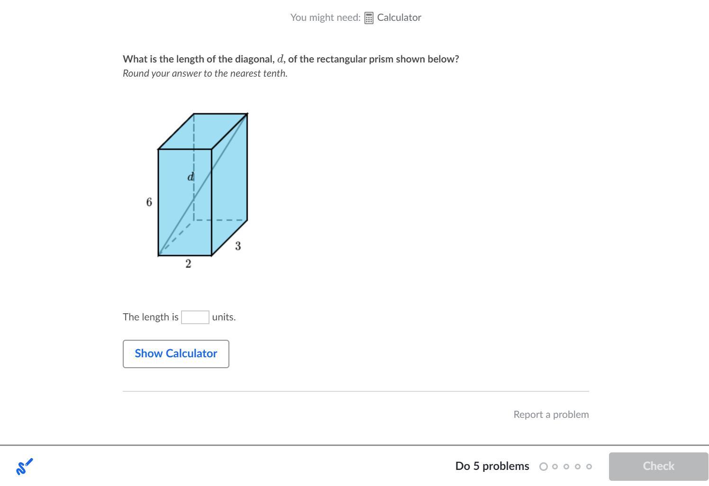Click the width label 2 below the prism
Screen dimensions: 709x486
tap(188, 264)
